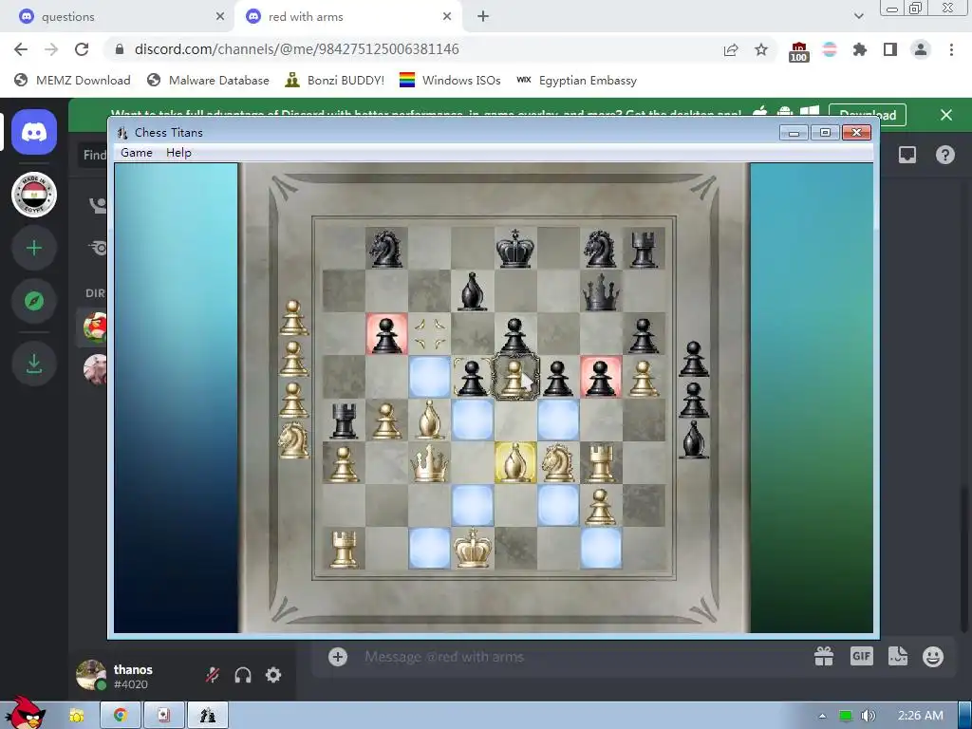Open Chrome from the taskbar
This screenshot has height=729, width=972.
pos(121,716)
